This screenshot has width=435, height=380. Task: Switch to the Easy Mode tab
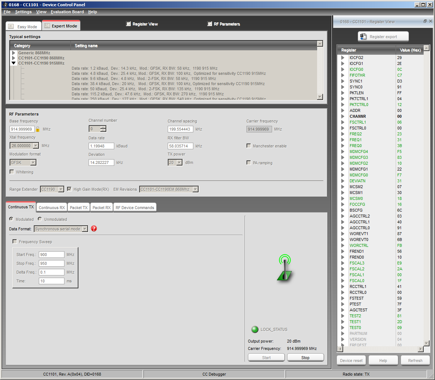pos(23,26)
